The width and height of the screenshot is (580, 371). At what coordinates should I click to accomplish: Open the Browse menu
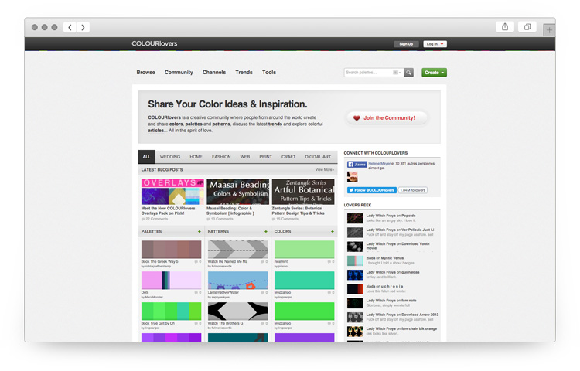[145, 73]
